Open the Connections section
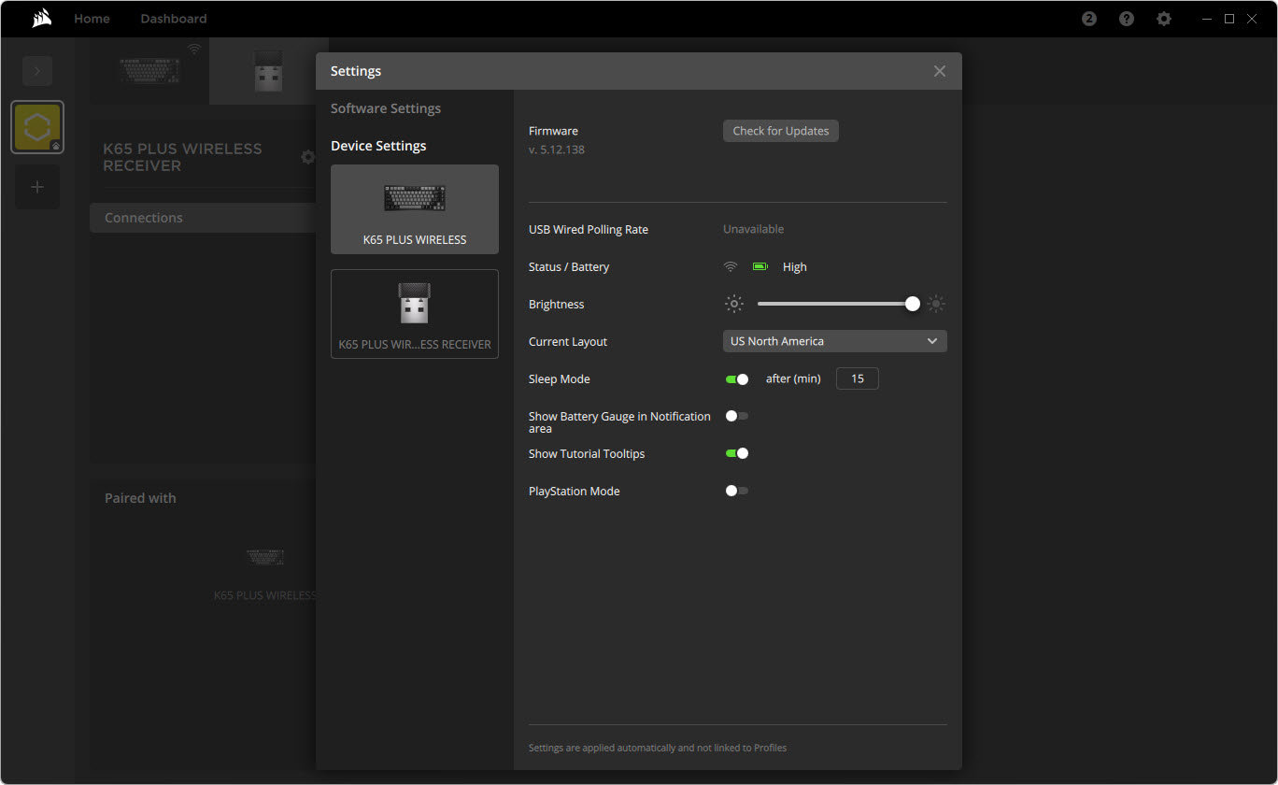 (x=204, y=218)
